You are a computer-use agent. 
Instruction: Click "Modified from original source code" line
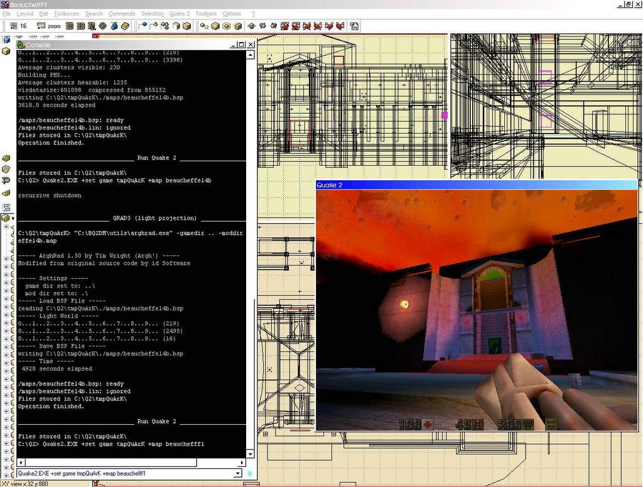(104, 263)
